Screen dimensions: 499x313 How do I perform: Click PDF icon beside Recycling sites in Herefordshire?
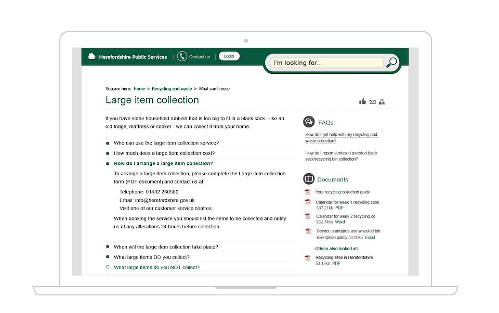(307, 257)
